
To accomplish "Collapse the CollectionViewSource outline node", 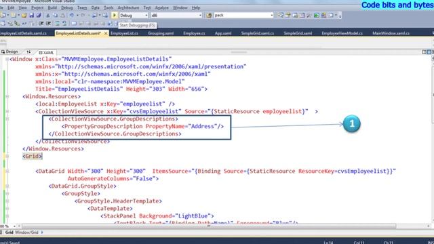I will (x=7, y=111).
